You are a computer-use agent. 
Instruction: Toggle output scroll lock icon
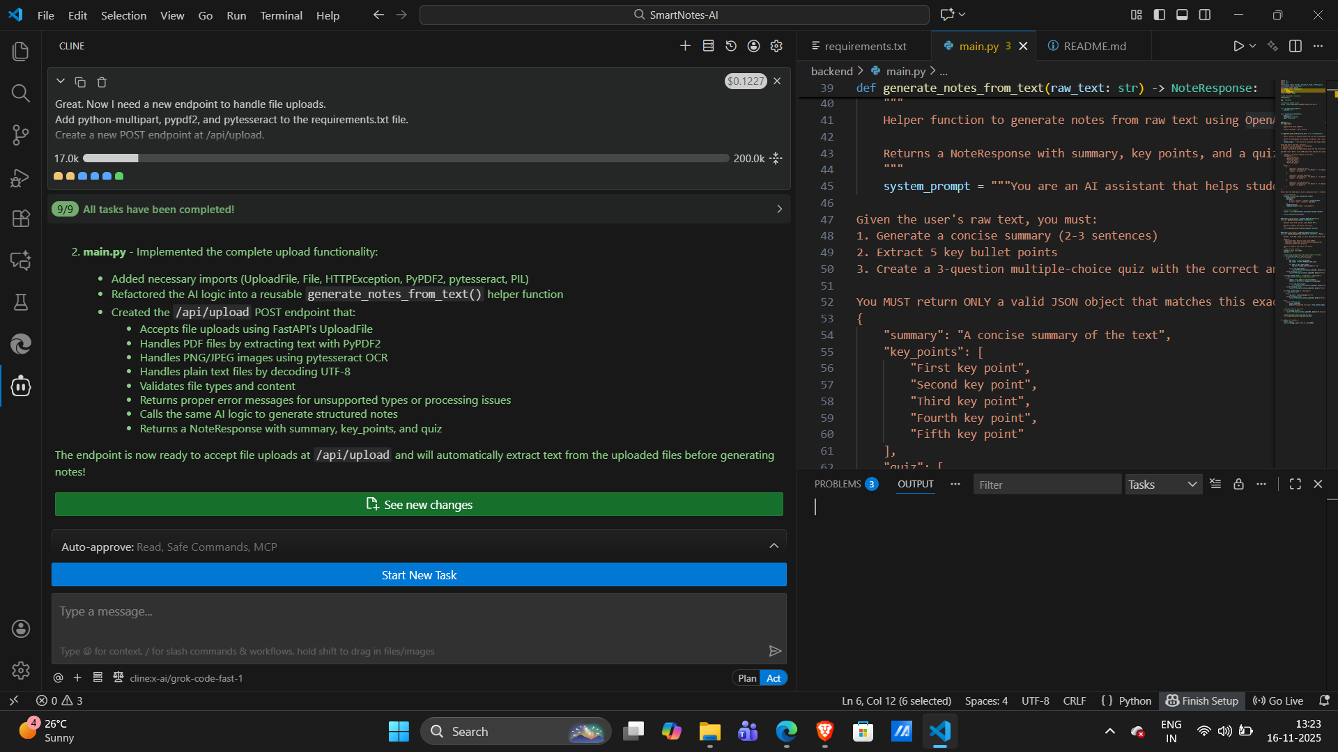pyautogui.click(x=1238, y=484)
